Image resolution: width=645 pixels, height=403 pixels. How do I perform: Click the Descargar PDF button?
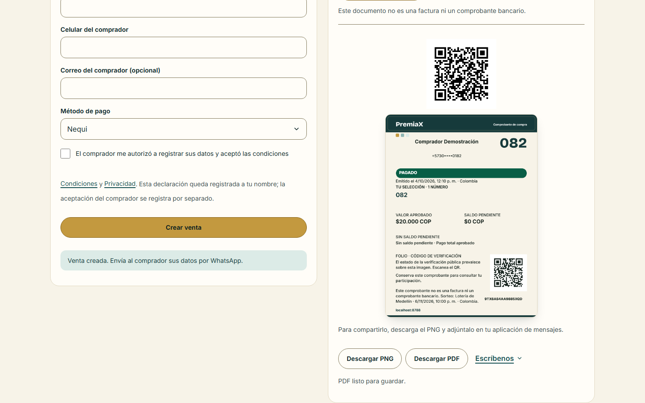(x=437, y=359)
